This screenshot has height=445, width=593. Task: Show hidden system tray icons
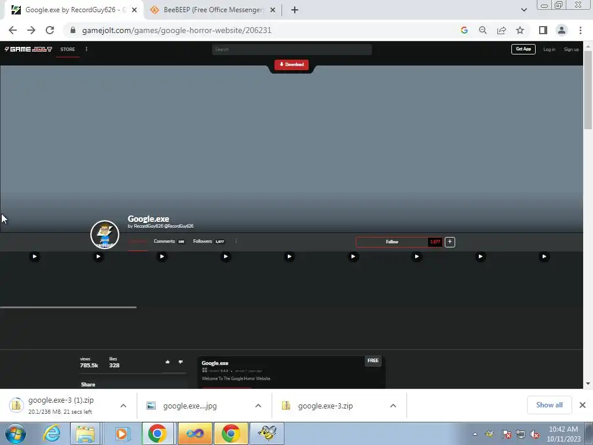pyautogui.click(x=475, y=435)
